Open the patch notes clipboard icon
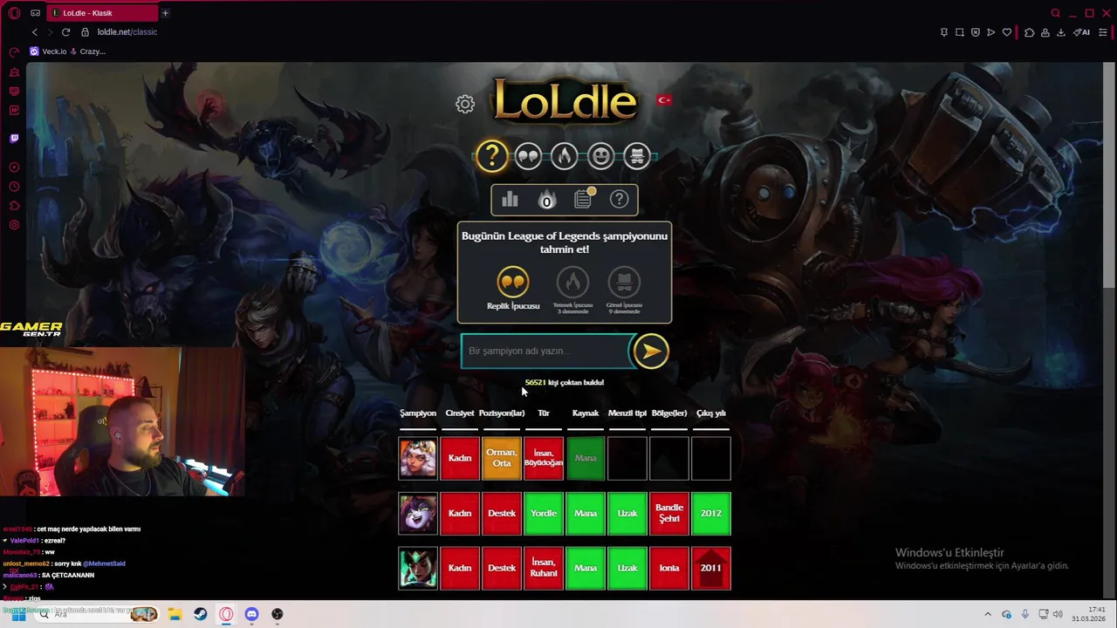Screen dimensions: 1117x628 [583, 200]
